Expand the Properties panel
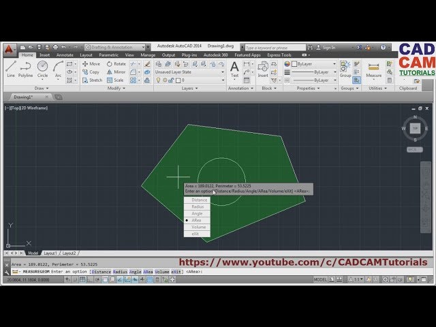Screen dimensions: 436x327 click(308, 89)
